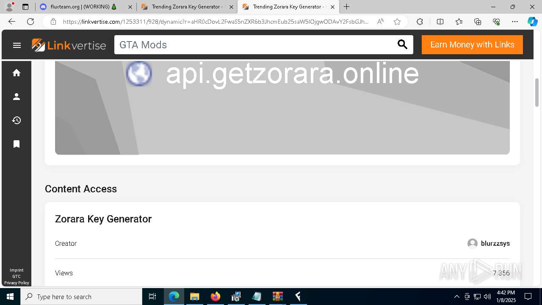Open the Privacy Policy link
This screenshot has height=305, width=542.
[x=17, y=283]
